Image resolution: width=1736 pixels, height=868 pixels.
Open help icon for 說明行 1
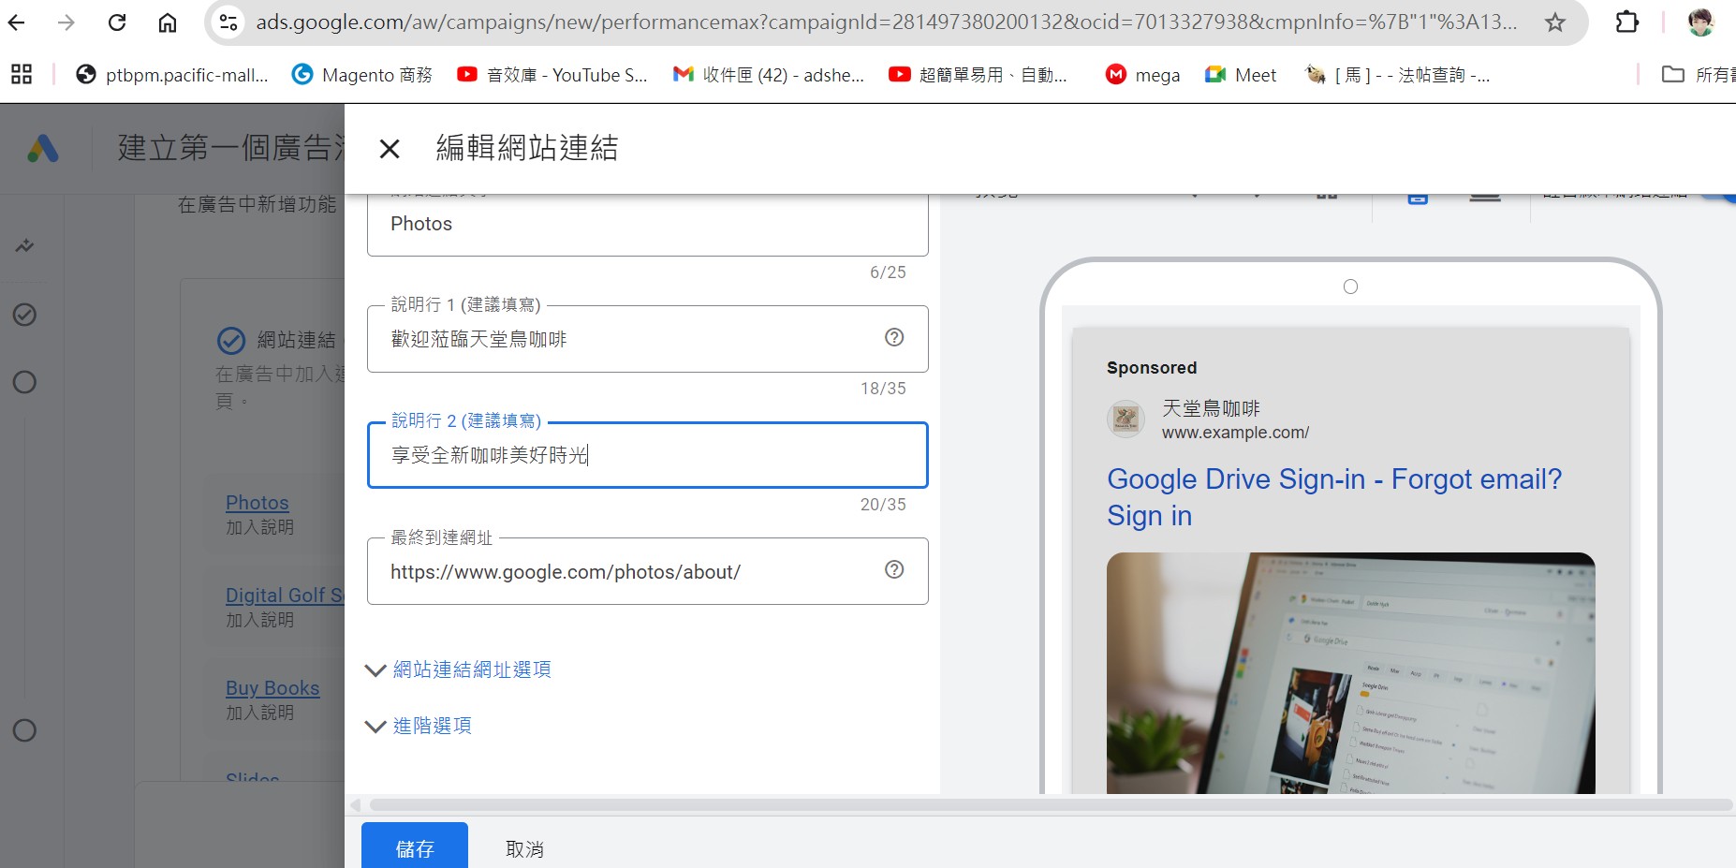coord(894,337)
